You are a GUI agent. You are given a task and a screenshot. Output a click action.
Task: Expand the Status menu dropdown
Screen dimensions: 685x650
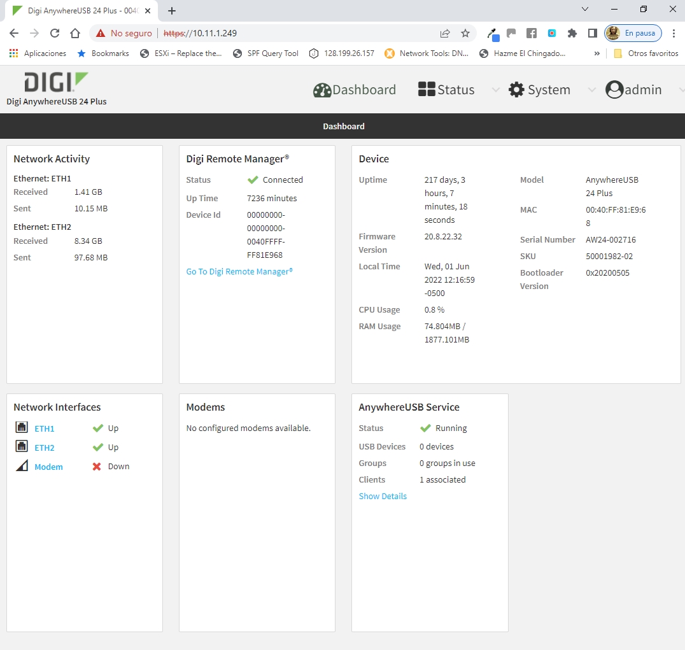tap(496, 90)
